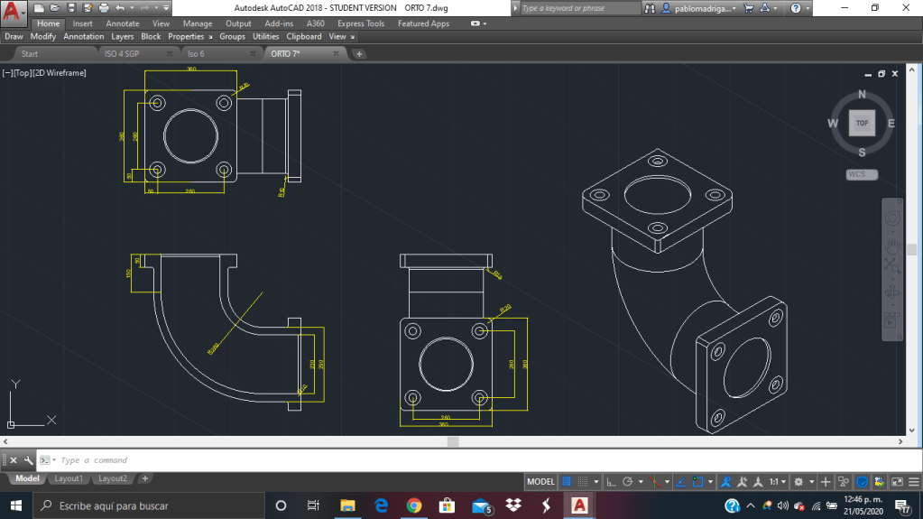Click the MODEL space button in status bar
This screenshot has width=923, height=519.
click(x=540, y=482)
